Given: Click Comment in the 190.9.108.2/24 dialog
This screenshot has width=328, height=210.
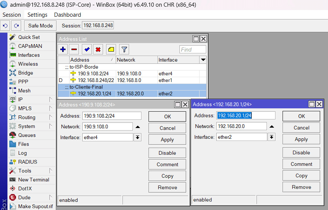Looking at the screenshot, I should [167, 164].
